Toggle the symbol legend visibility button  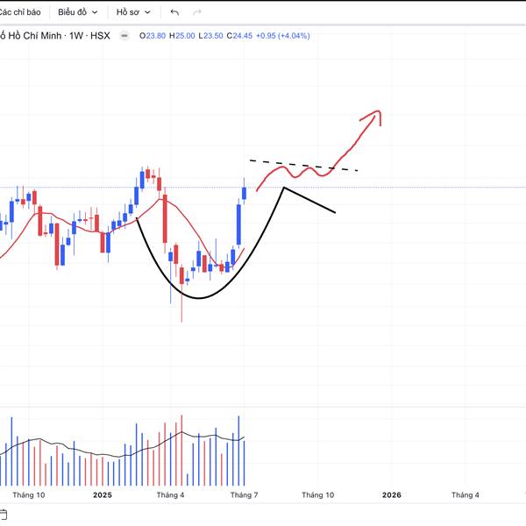coord(124,36)
